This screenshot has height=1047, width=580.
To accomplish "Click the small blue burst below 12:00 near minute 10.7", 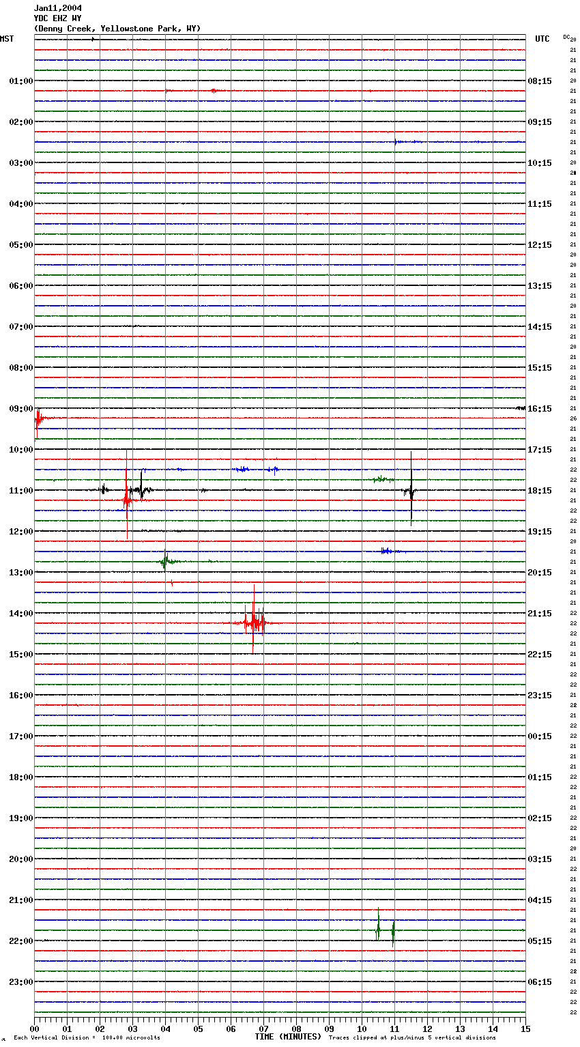I will 388,551.
